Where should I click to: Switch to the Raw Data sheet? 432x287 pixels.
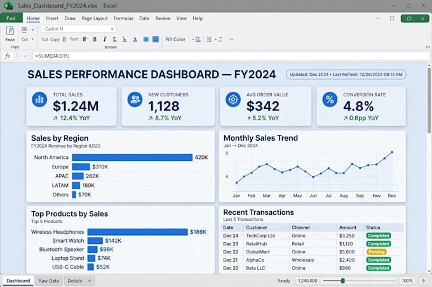tap(48, 281)
